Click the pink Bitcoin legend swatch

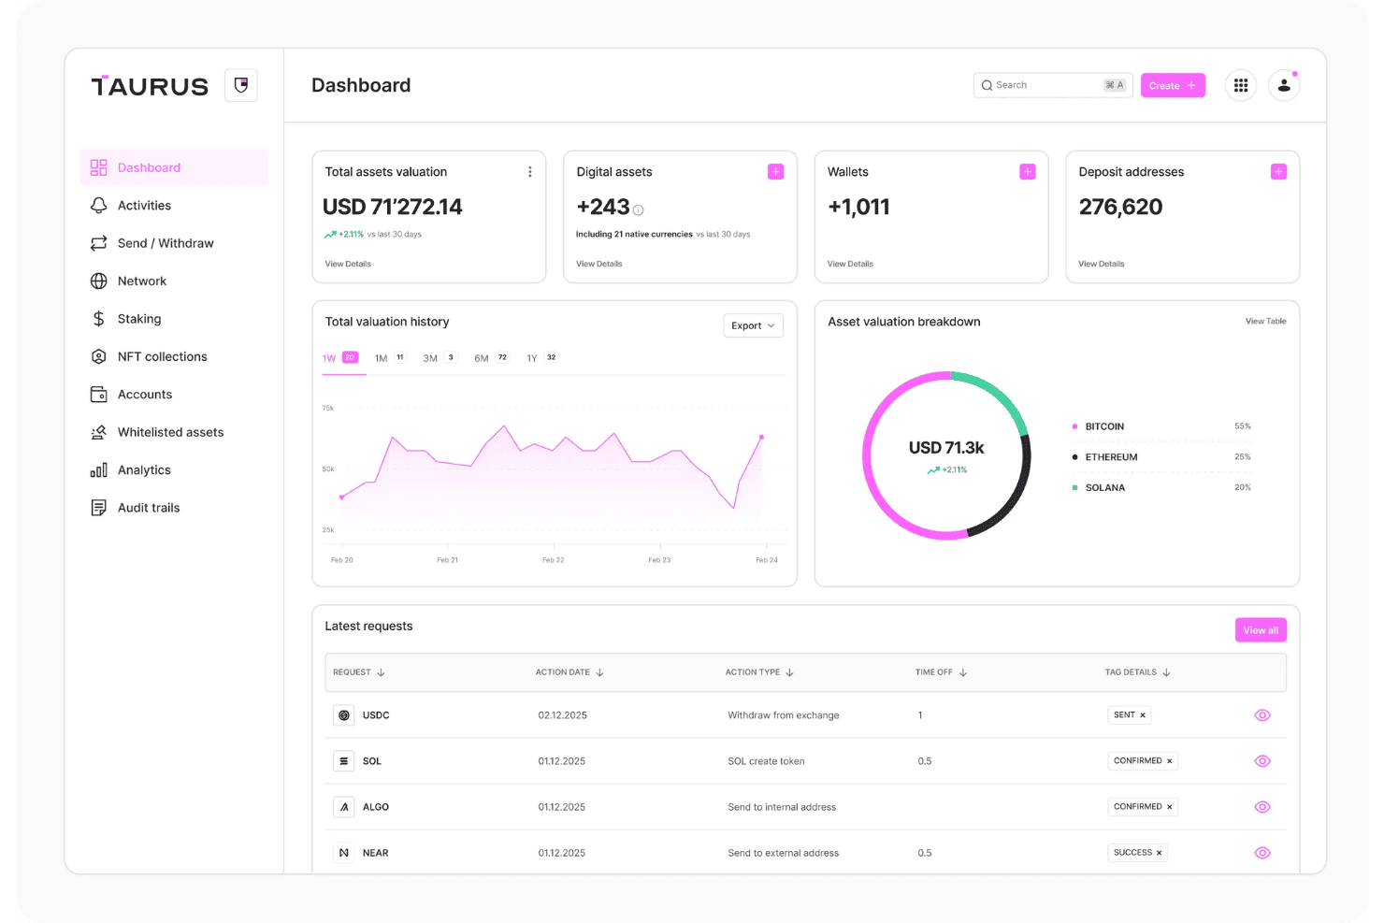tap(1074, 426)
